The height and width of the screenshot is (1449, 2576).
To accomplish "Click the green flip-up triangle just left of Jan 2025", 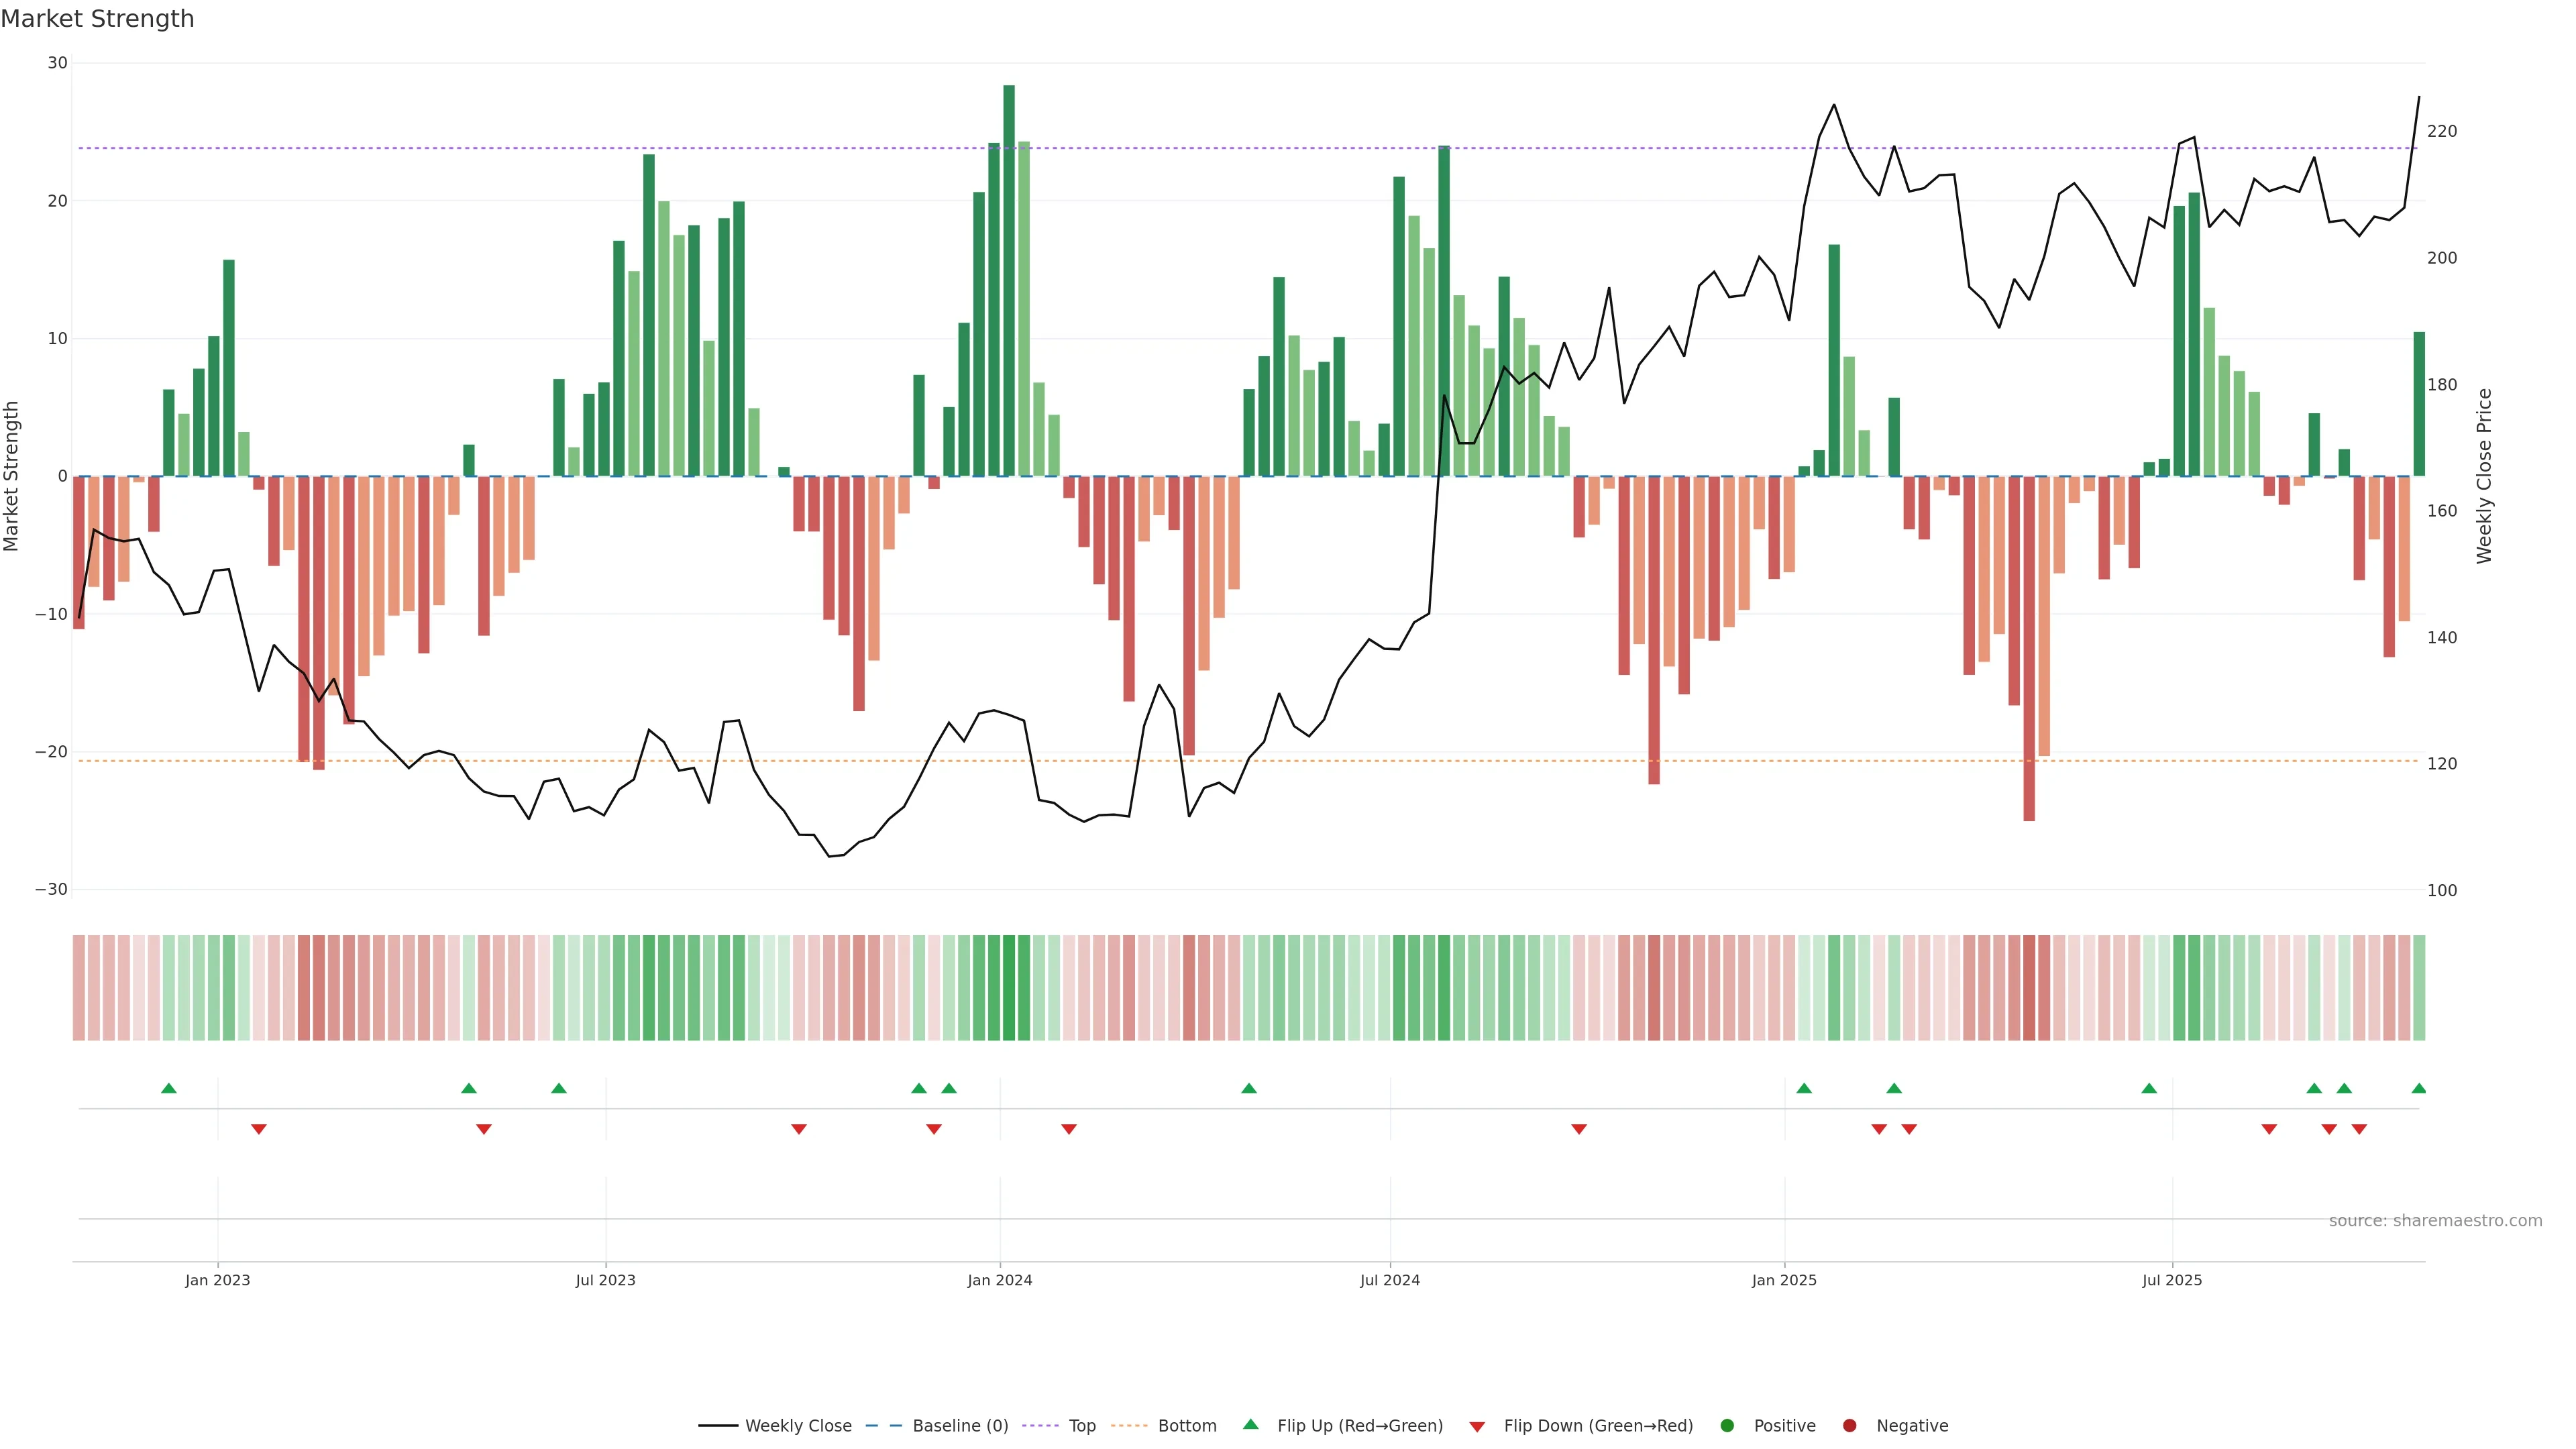I will coord(1804,1088).
